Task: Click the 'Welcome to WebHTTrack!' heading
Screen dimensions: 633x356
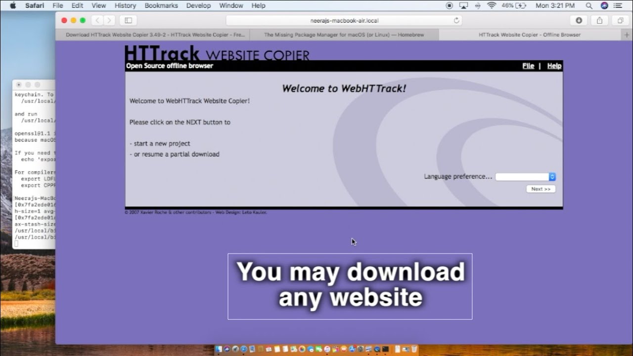Action: pyautogui.click(x=344, y=89)
